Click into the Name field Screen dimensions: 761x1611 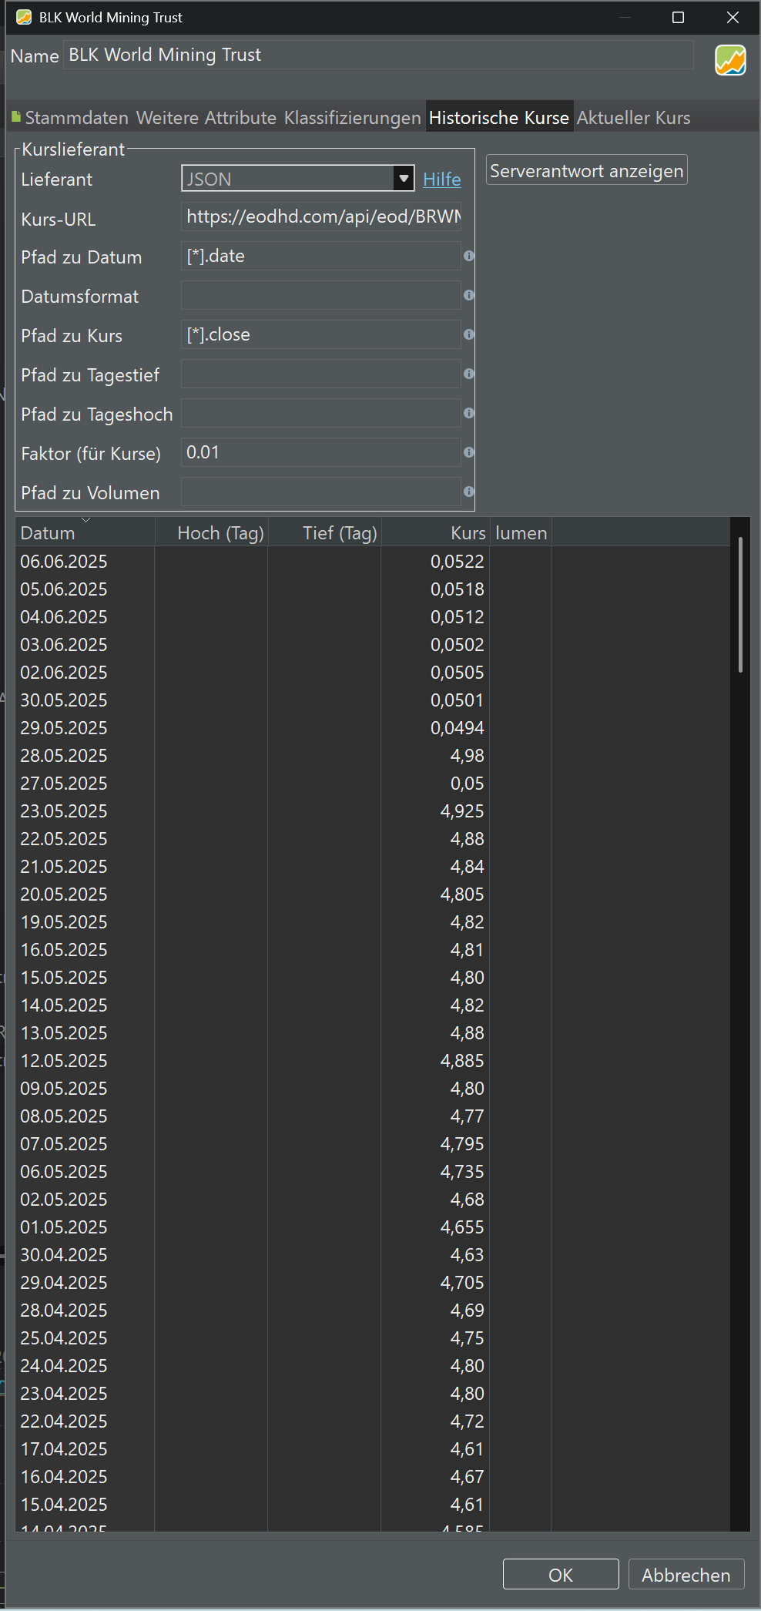[x=378, y=55]
